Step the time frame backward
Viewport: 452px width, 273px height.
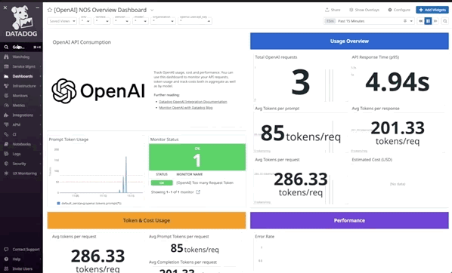click(x=421, y=21)
